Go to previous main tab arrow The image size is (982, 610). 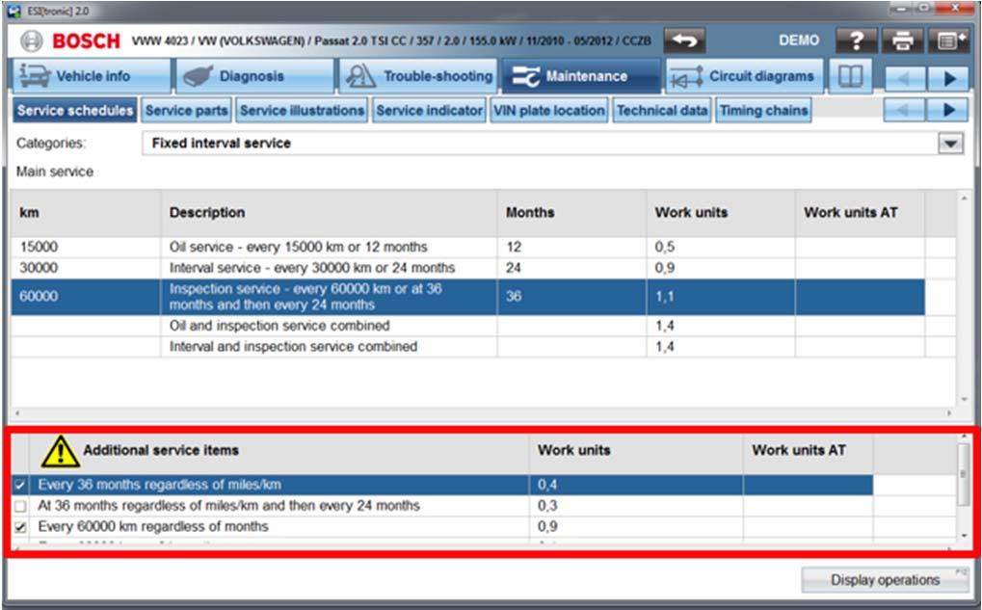[x=904, y=78]
